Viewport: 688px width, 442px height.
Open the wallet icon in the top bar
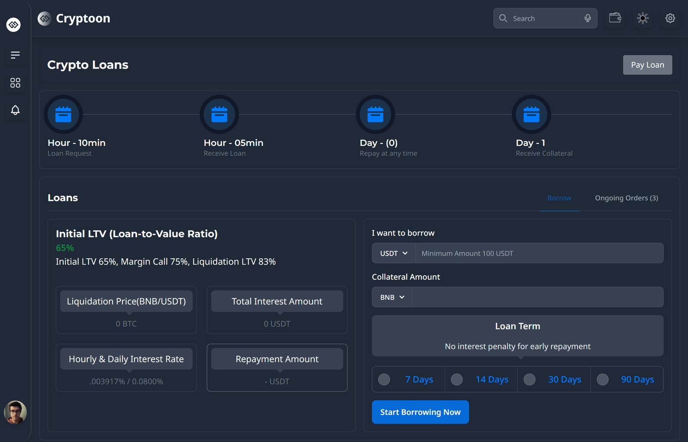615,18
